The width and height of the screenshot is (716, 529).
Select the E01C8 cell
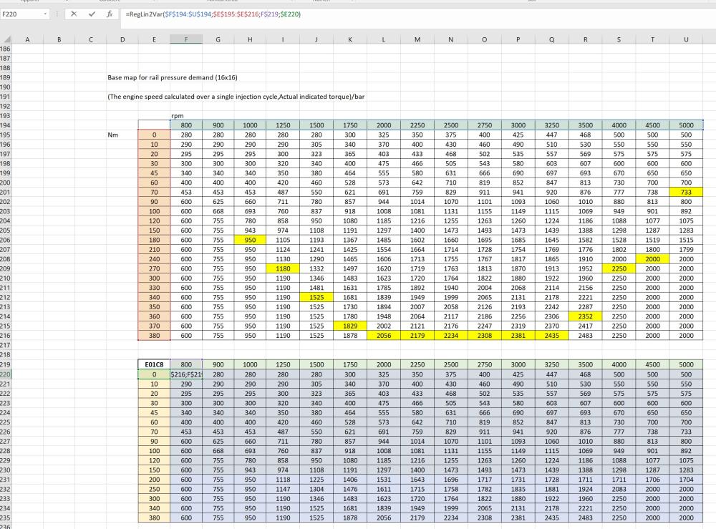[154, 364]
